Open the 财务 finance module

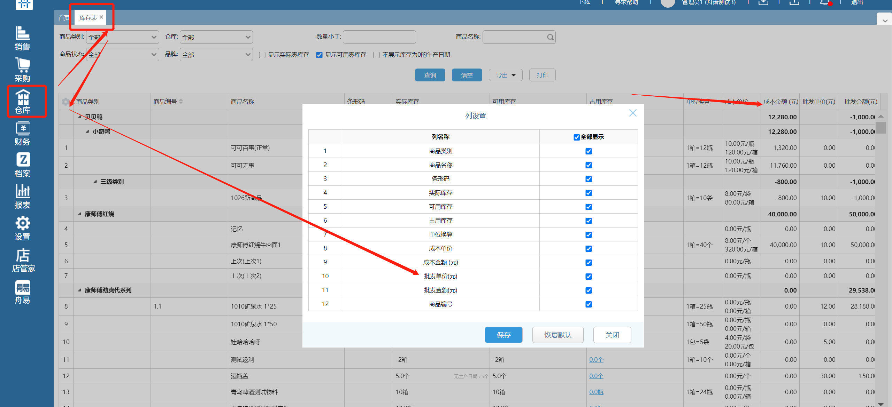coord(23,133)
